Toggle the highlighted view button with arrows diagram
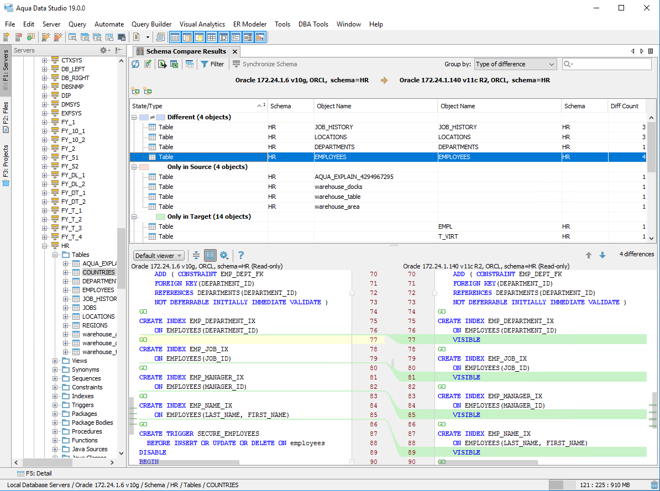Image resolution: width=660 pixels, height=491 pixels. click(223, 38)
